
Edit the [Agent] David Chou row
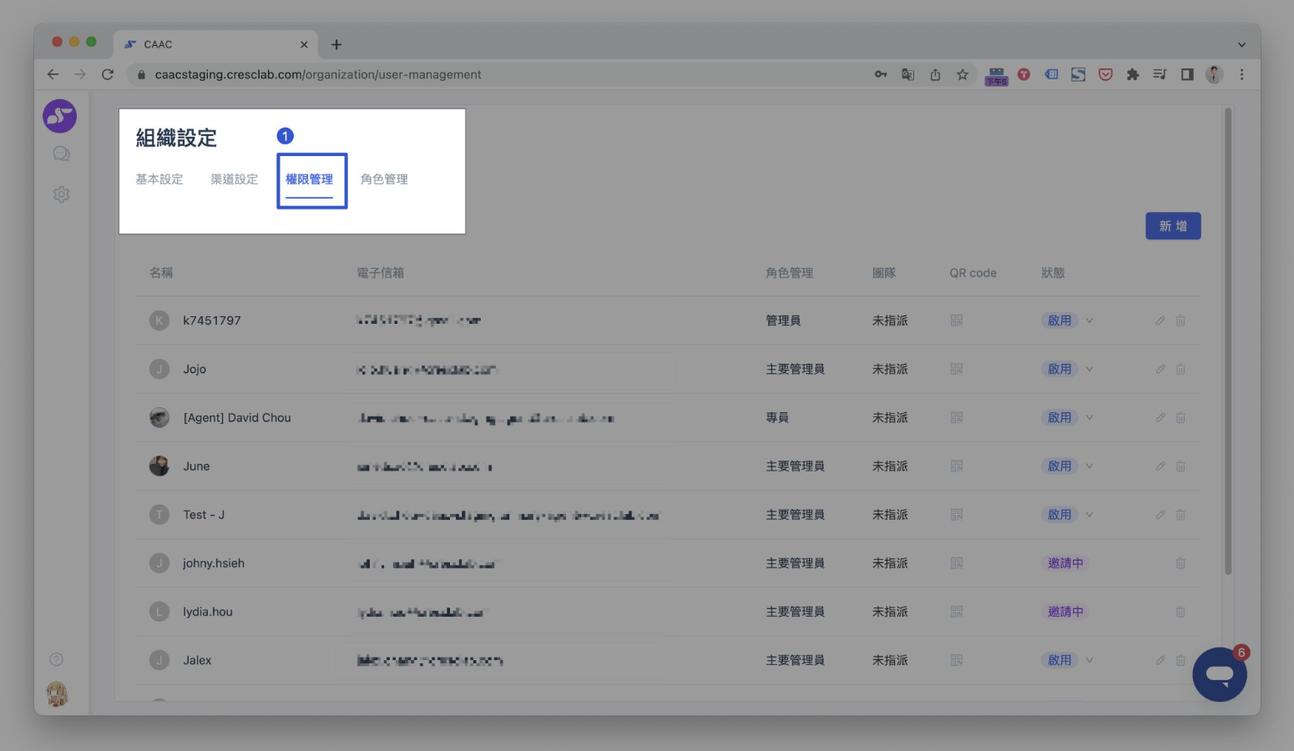click(1160, 418)
